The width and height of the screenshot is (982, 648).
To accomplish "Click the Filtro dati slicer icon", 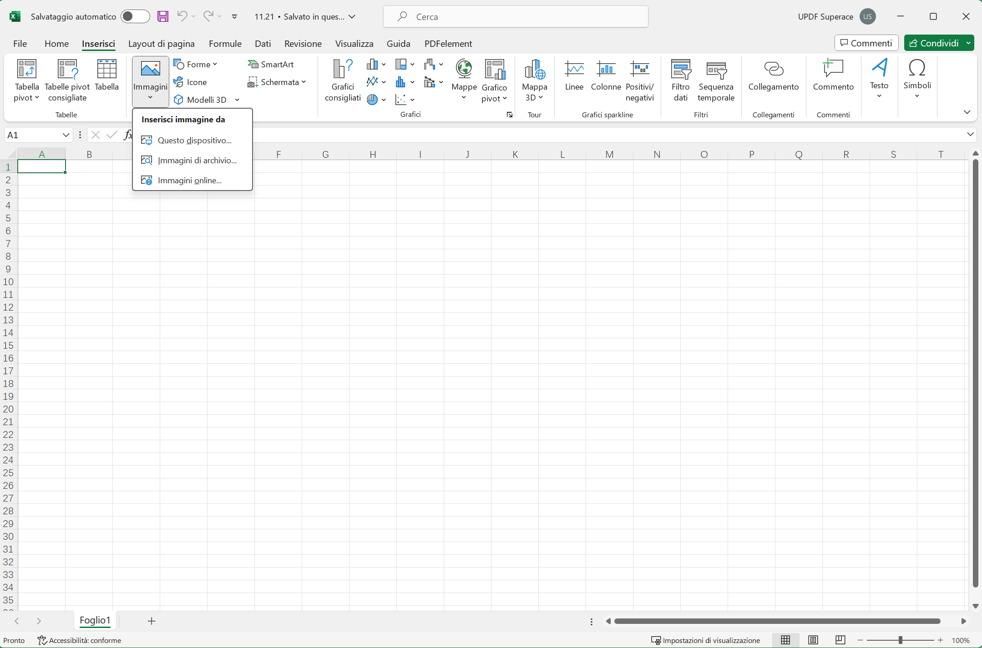I will click(x=681, y=69).
